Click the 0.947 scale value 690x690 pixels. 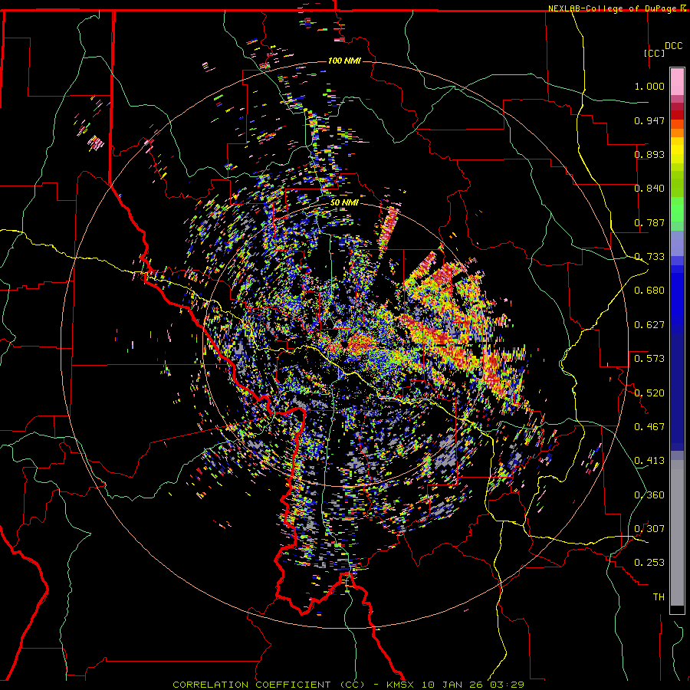click(649, 120)
